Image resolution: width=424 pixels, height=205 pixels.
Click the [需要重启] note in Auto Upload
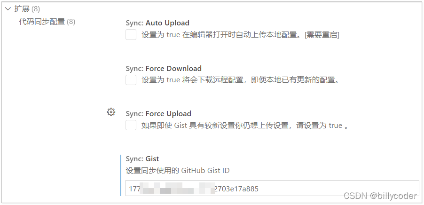click(x=322, y=35)
